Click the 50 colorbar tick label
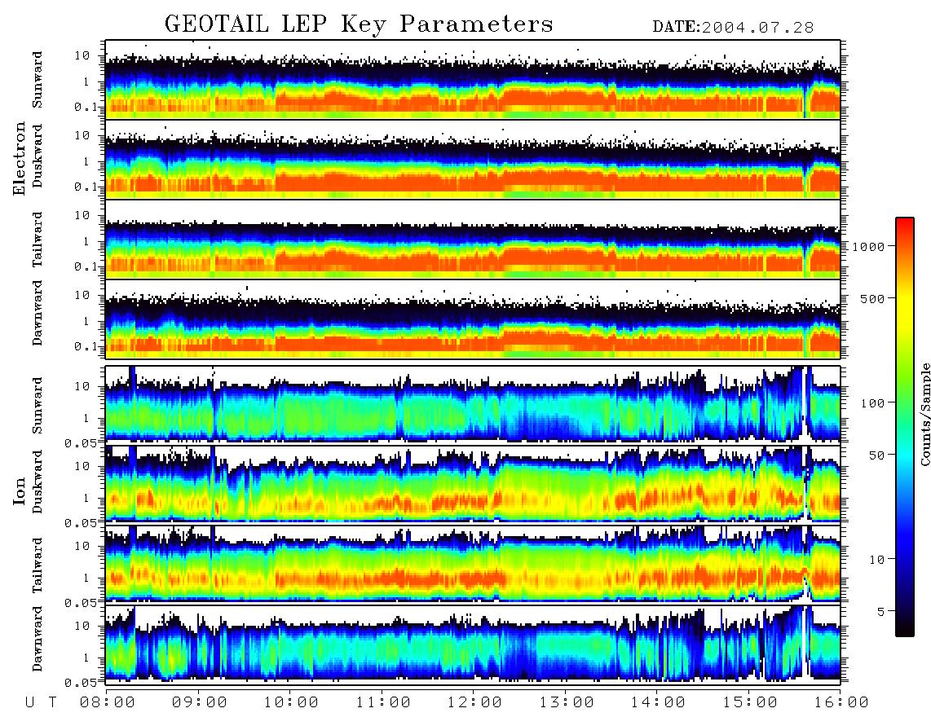This screenshot has height=717, width=931. point(876,455)
